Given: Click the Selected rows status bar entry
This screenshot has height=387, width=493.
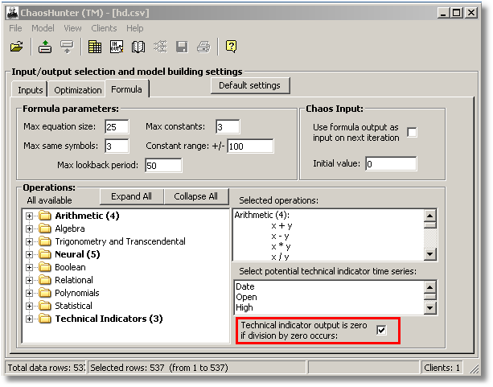Looking at the screenshot, I should [197, 368].
